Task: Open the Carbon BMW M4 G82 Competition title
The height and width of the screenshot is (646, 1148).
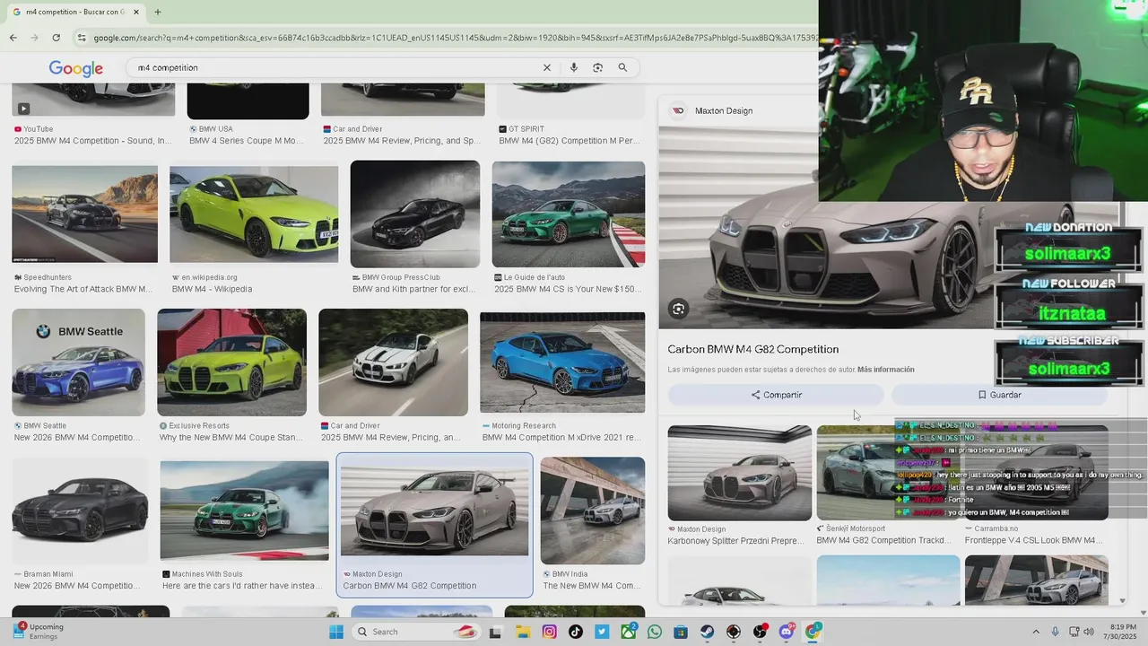Action: click(753, 349)
